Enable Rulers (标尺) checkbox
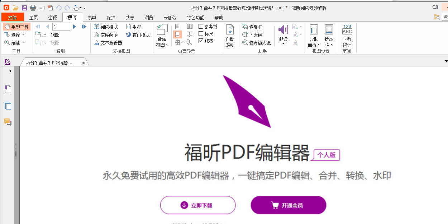Image resolution: width=448 pixels, height=224 pixels. (201, 34)
